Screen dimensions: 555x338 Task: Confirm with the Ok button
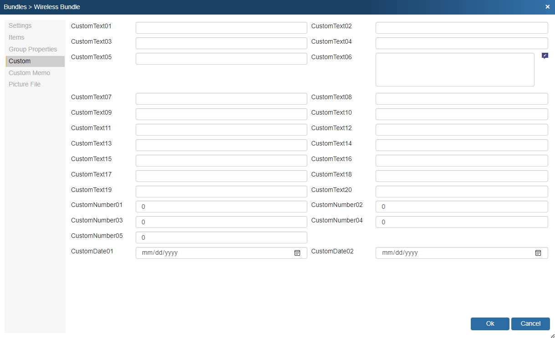pos(490,323)
